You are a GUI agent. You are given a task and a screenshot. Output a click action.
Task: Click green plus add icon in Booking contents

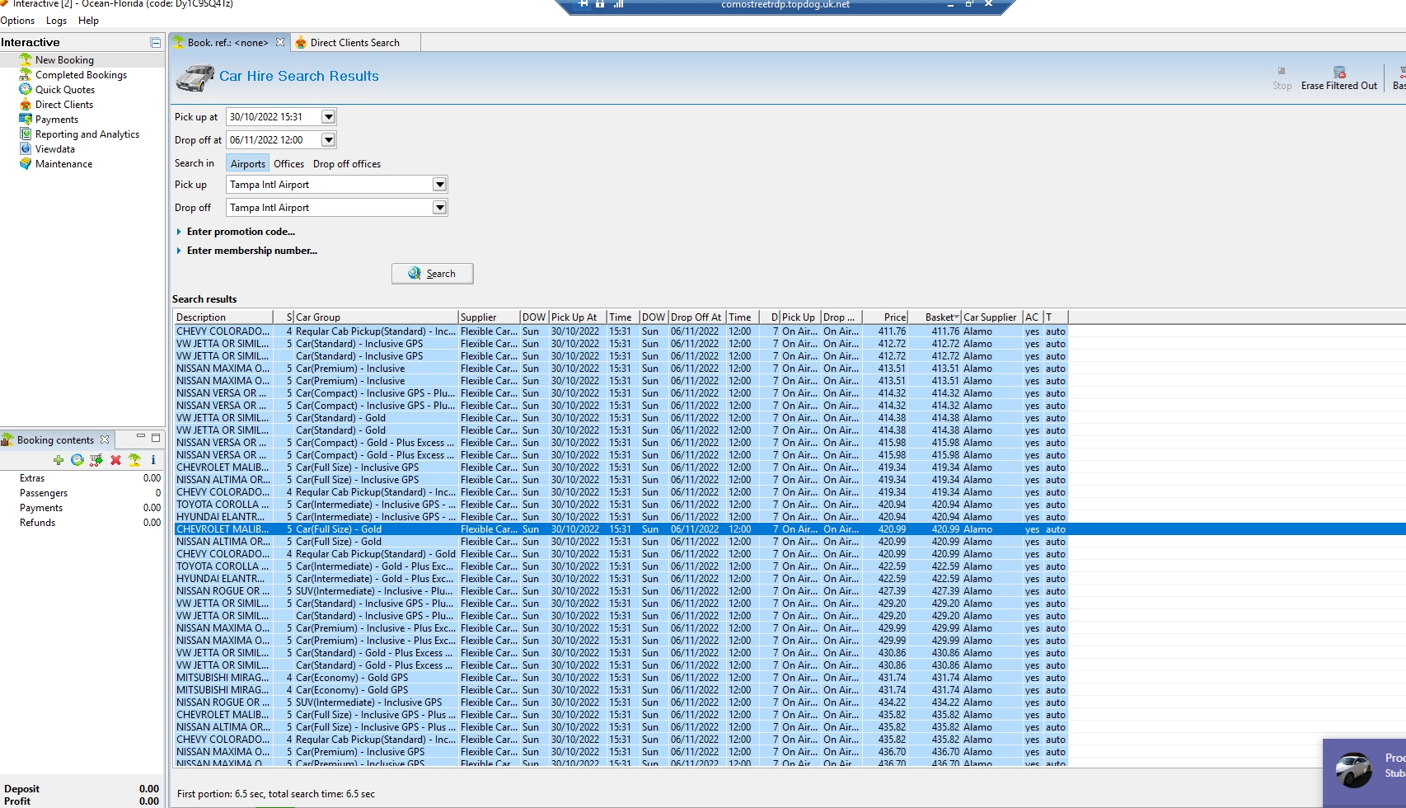tap(58, 460)
